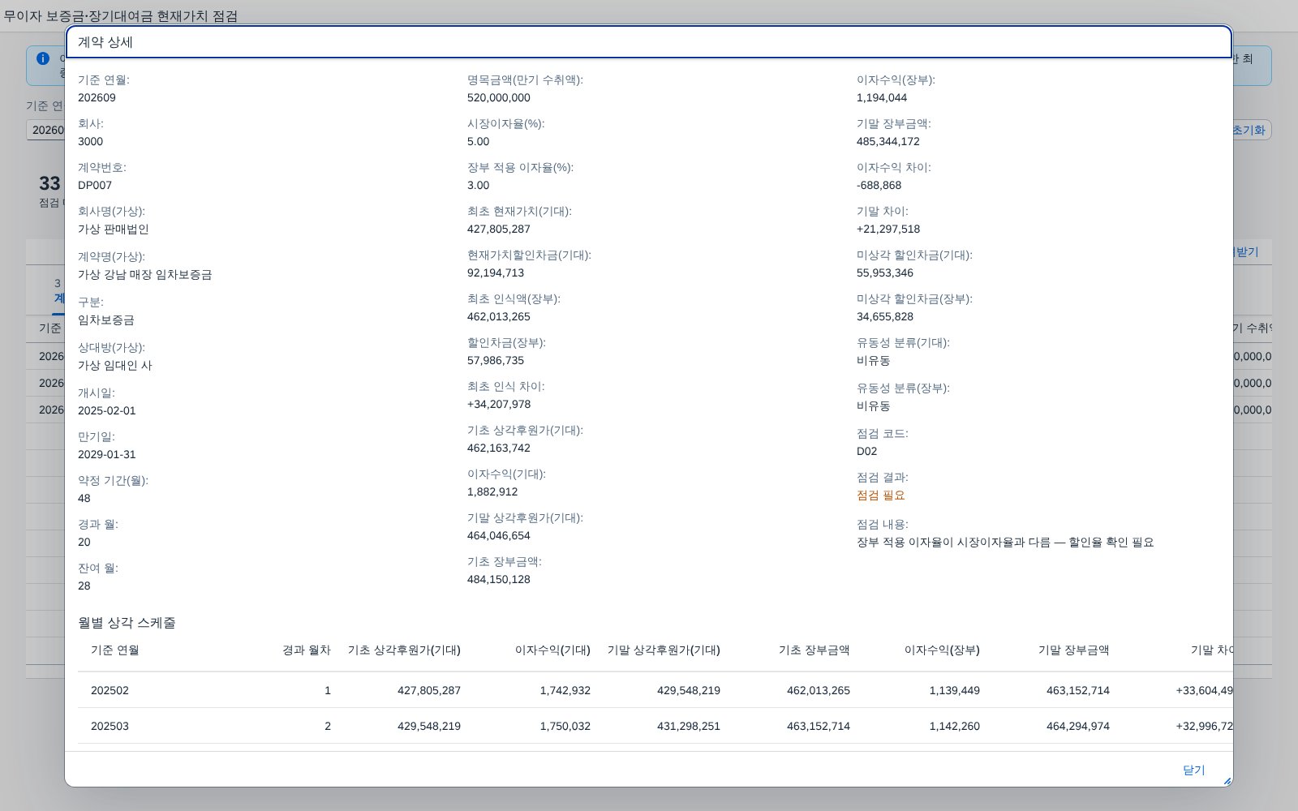Click the 기준 연월 value 202609
This screenshot has width=1298, height=811.
(x=97, y=97)
